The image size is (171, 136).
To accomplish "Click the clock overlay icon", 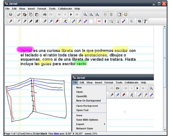I will pyautogui.click(x=131, y=21).
